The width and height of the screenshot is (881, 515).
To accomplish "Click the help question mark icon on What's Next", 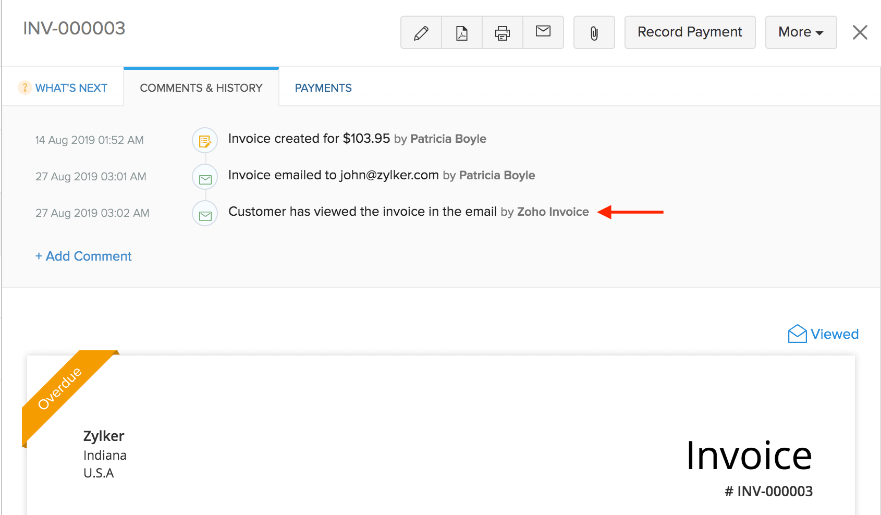I will [x=25, y=88].
